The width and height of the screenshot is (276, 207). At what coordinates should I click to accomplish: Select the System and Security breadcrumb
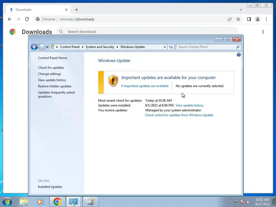coord(100,47)
